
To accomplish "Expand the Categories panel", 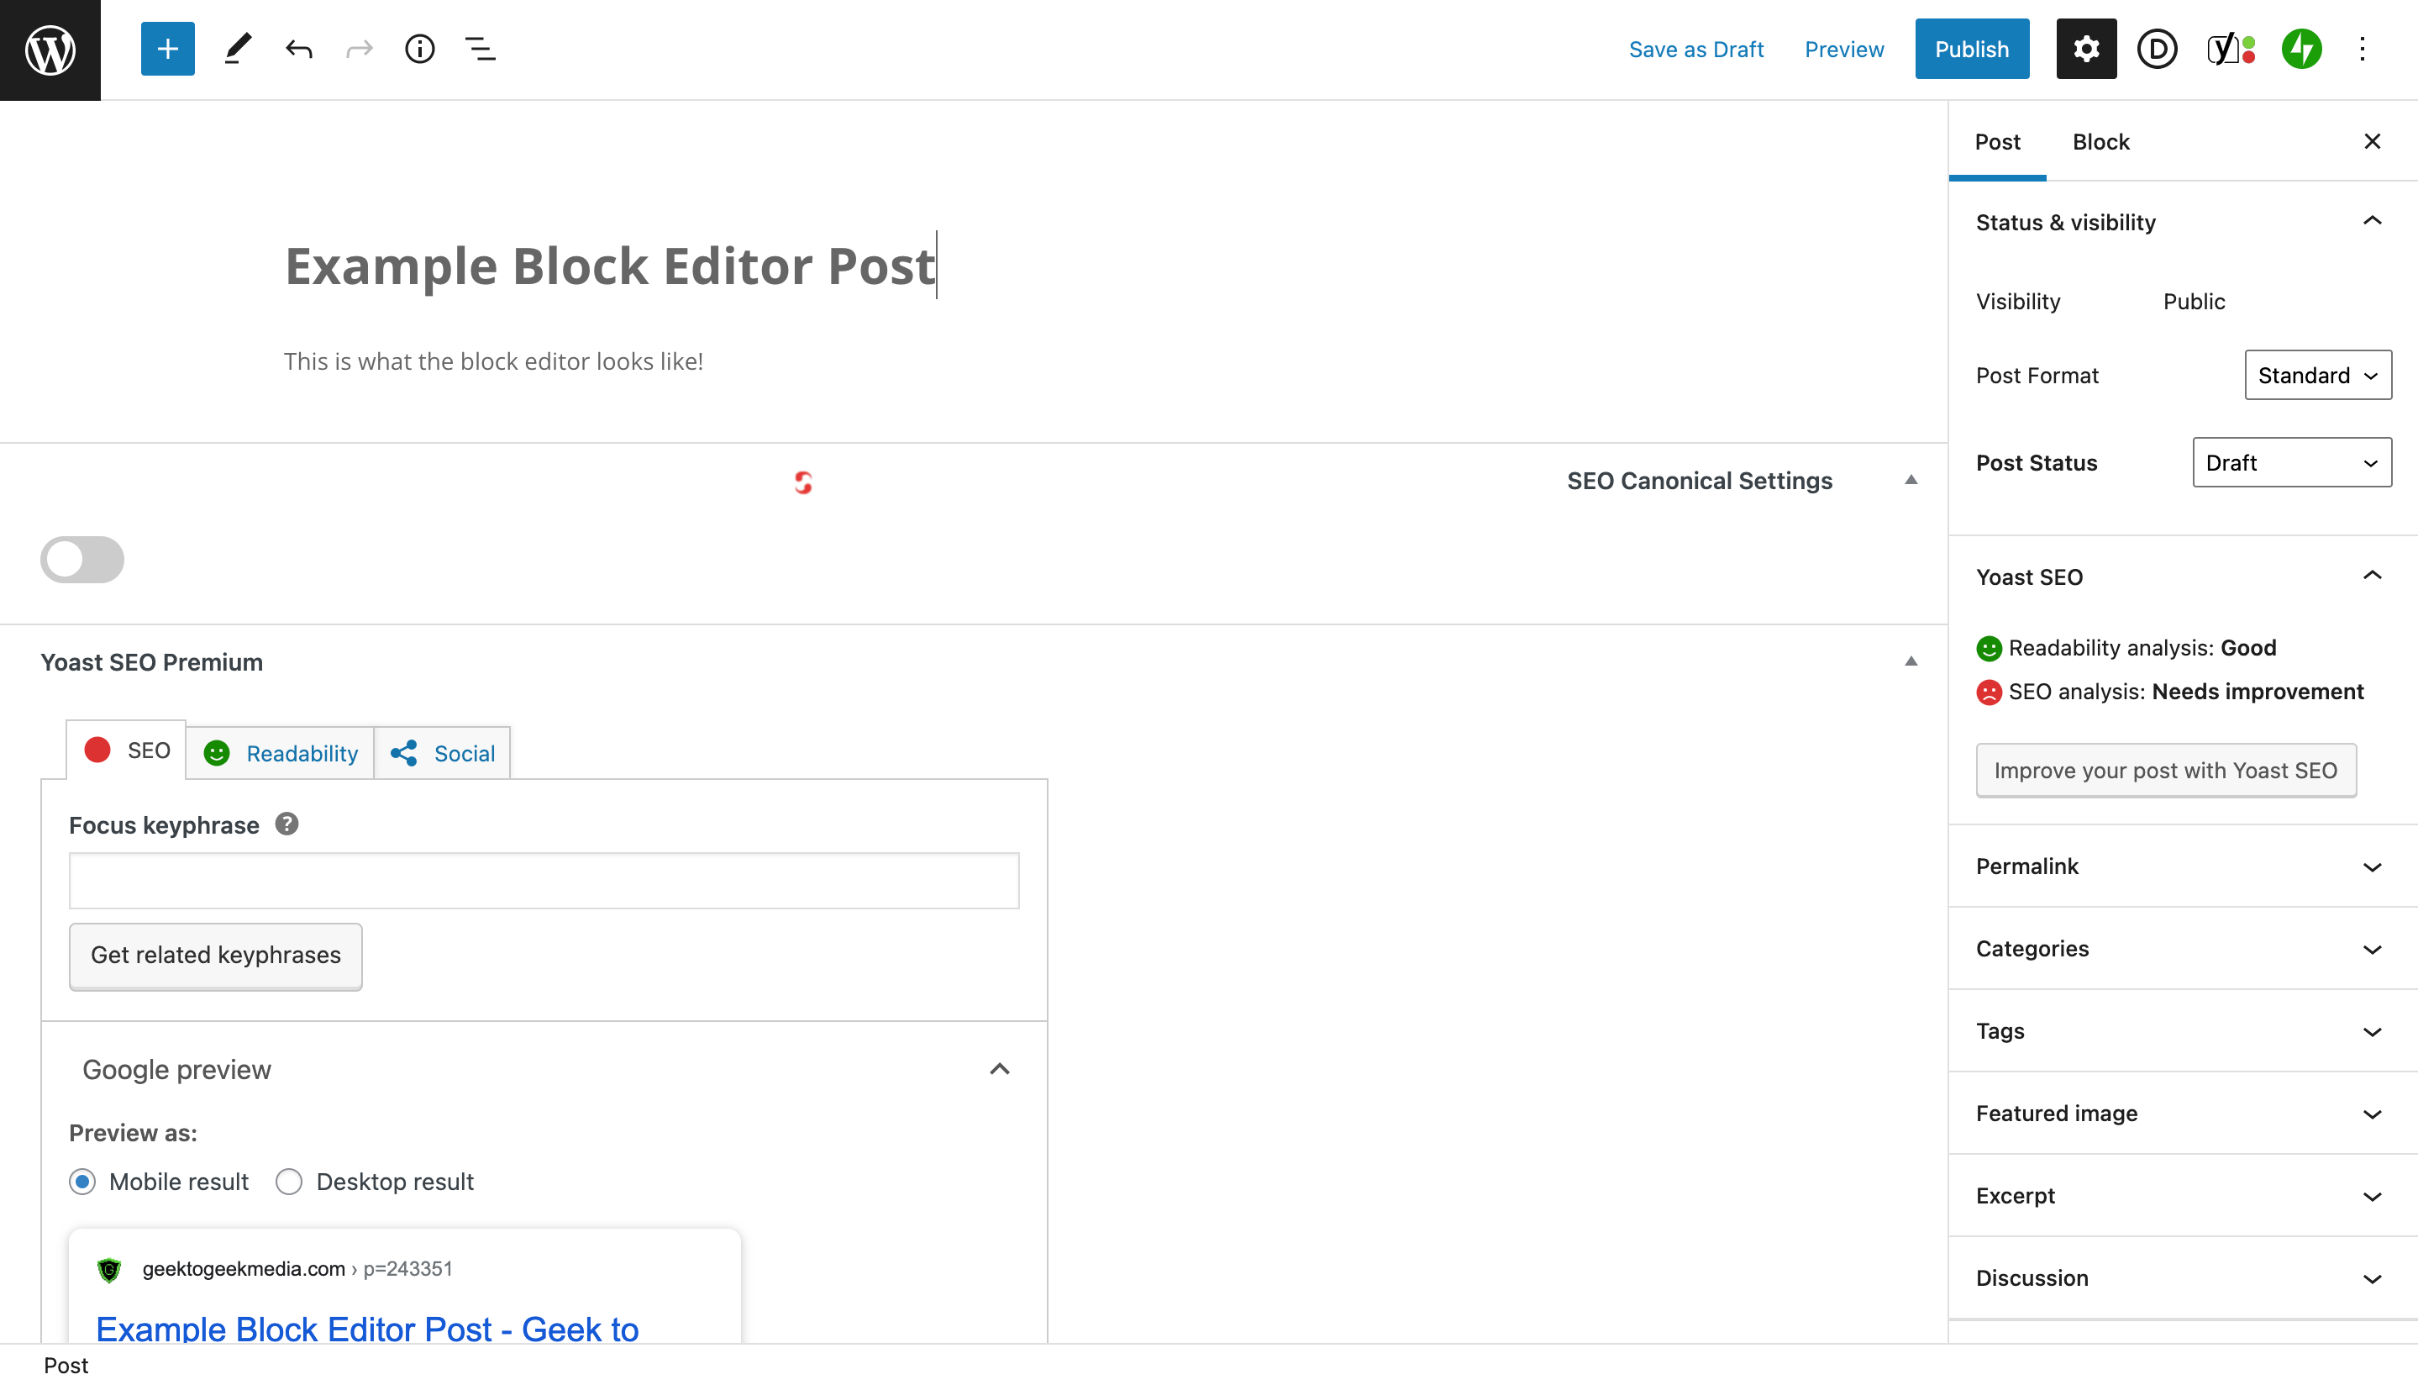I will click(x=2182, y=950).
